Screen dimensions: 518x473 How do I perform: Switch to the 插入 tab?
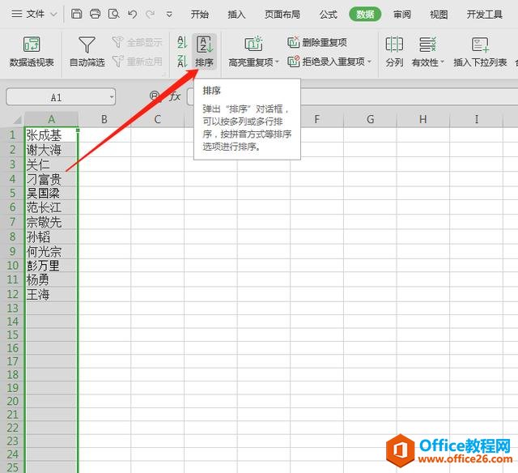coord(236,15)
